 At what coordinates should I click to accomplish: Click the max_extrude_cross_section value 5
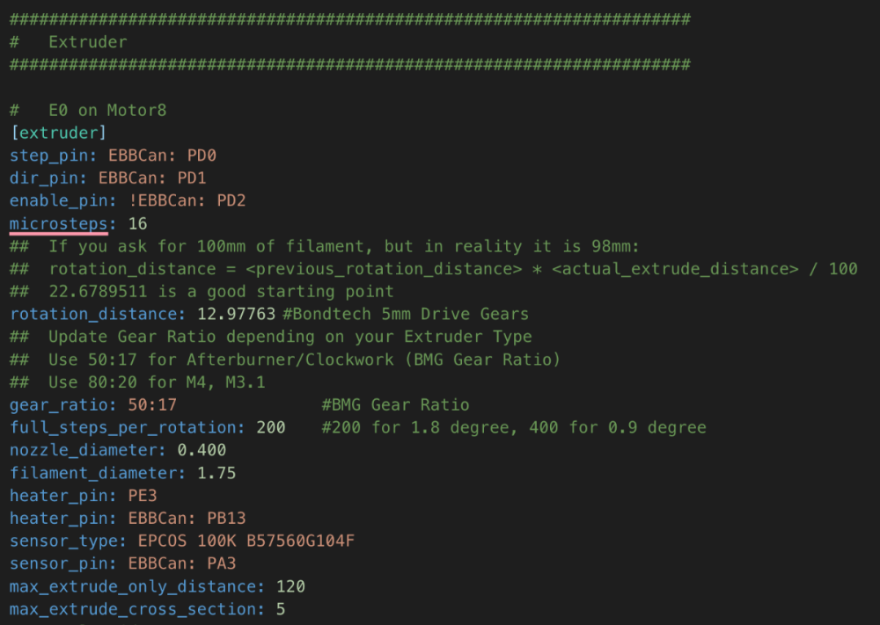pos(281,609)
